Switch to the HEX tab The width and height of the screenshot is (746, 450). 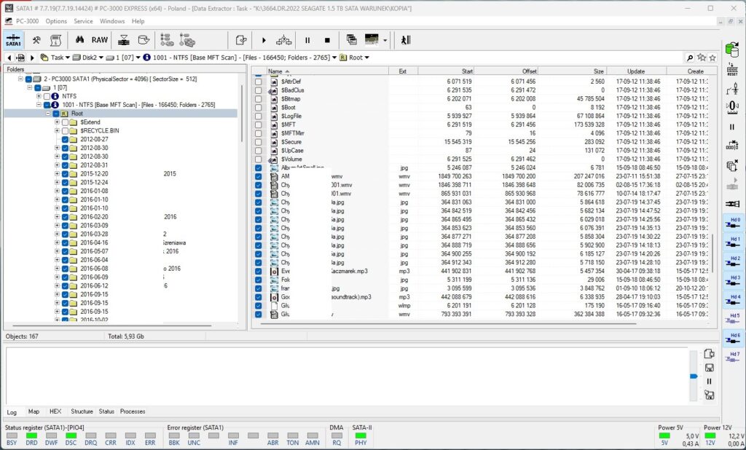55,411
